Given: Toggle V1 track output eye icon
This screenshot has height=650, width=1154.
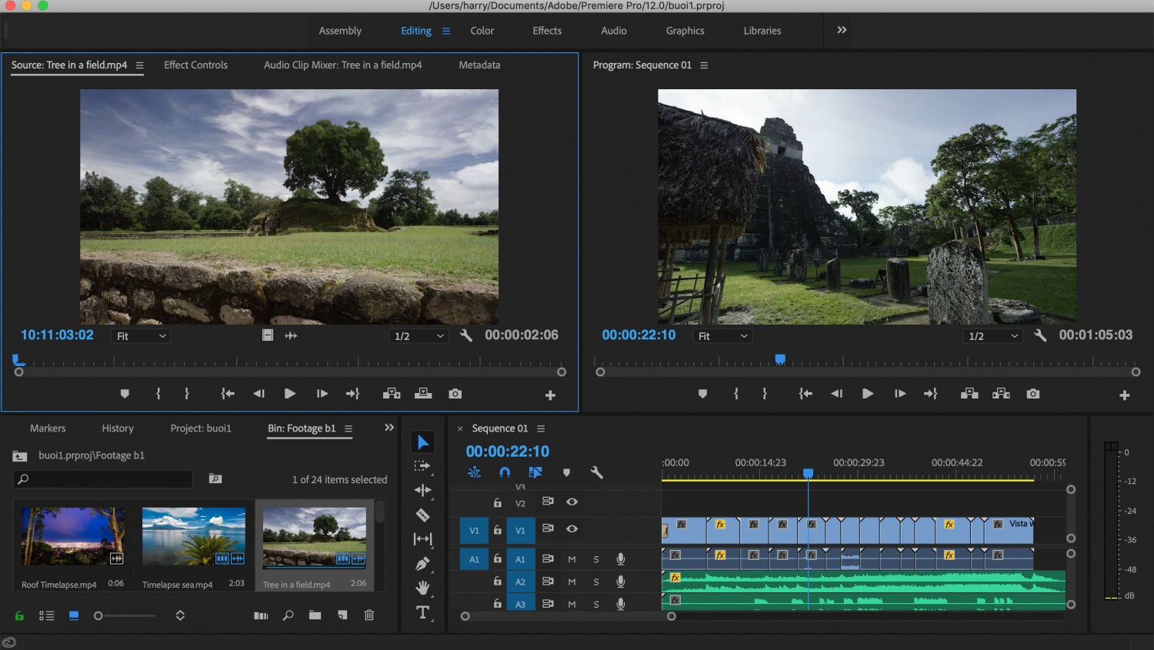Looking at the screenshot, I should tap(572, 529).
